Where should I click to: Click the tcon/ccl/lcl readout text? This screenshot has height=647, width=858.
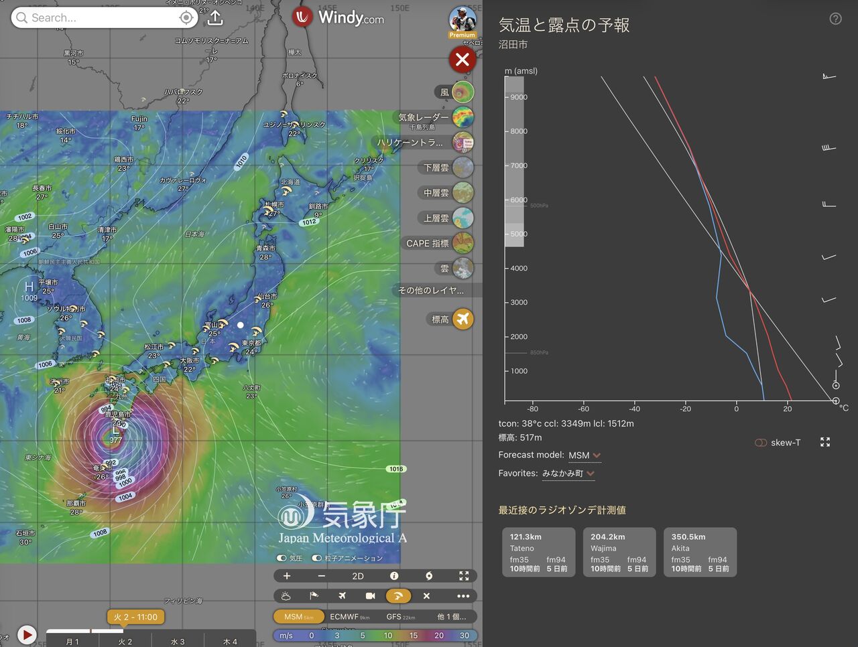pos(566,423)
